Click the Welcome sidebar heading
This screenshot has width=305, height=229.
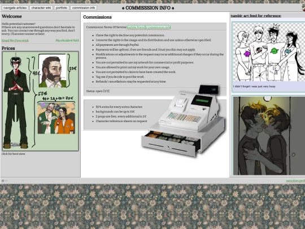pyautogui.click(x=12, y=16)
